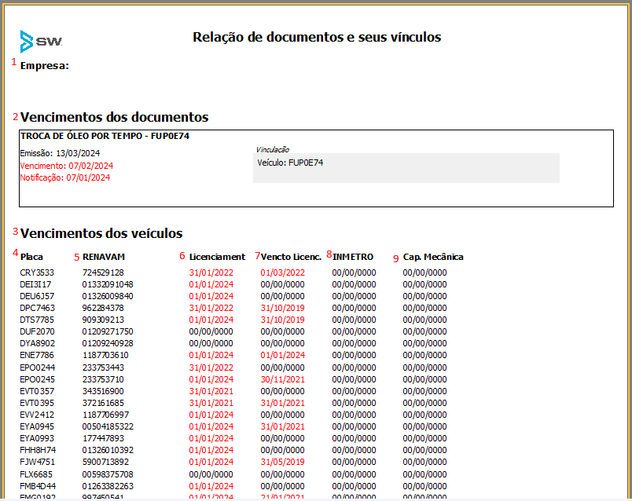Image resolution: width=632 pixels, height=501 pixels.
Task: Click RENAVAM value '00598375708'
Action: (108, 474)
